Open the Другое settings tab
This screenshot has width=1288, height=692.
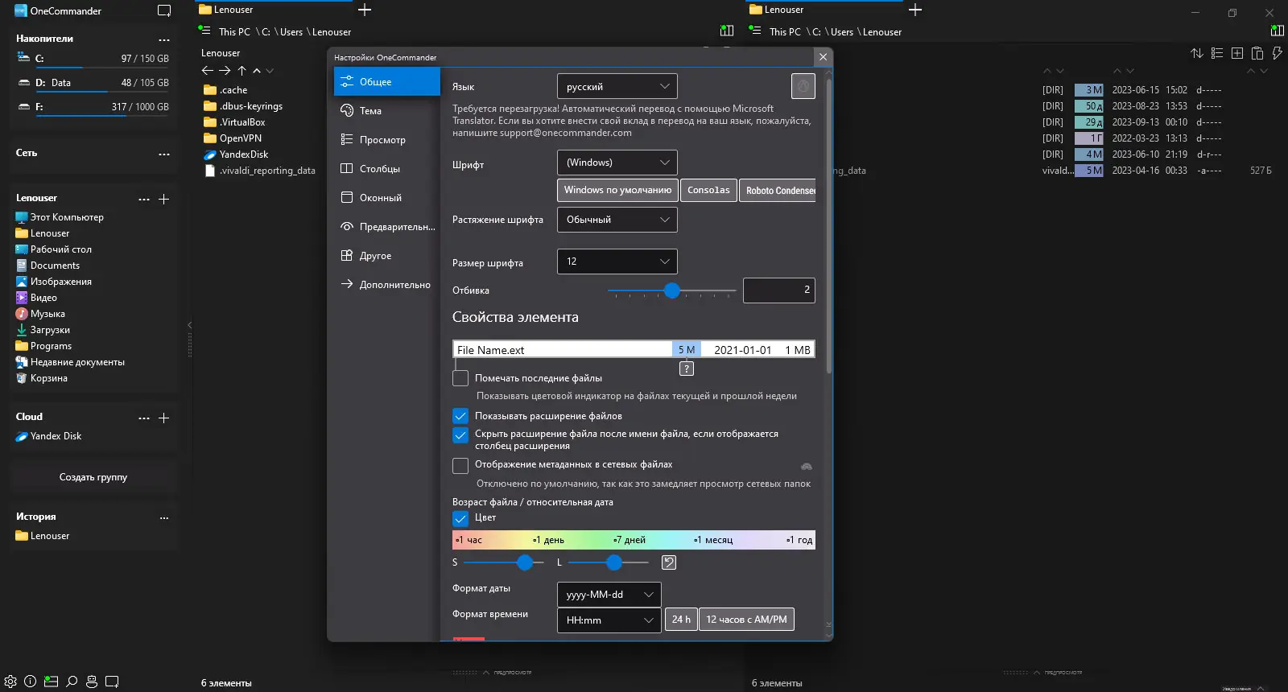387,255
